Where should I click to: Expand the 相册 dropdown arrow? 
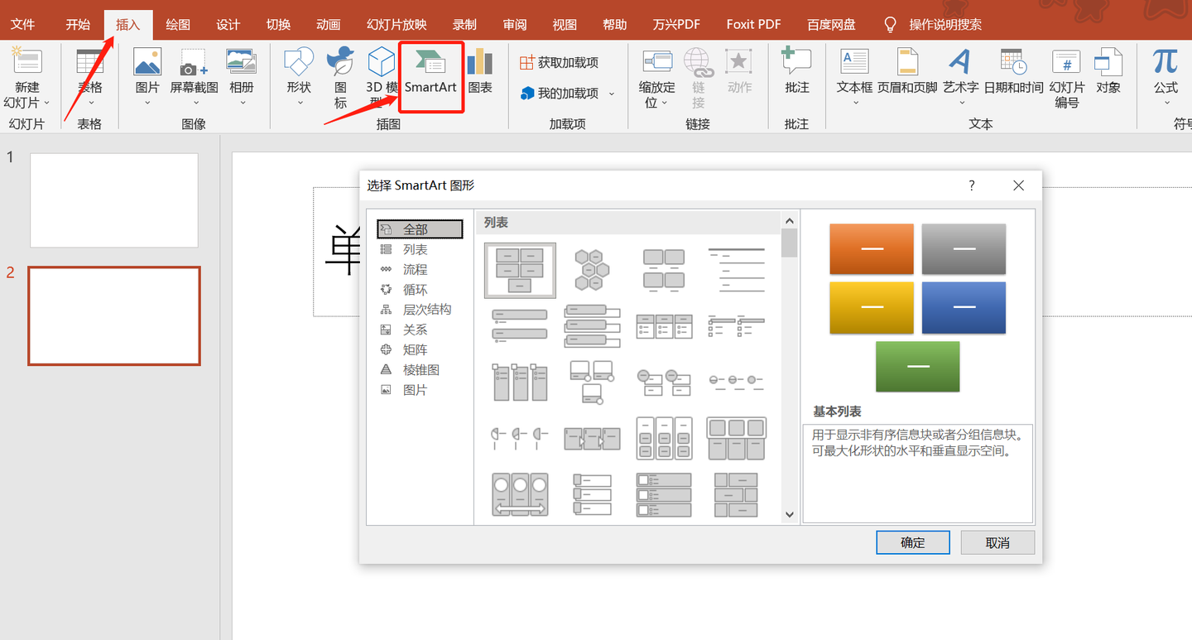[x=243, y=103]
